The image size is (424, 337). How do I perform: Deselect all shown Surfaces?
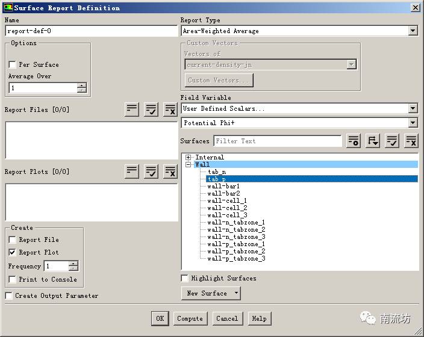(x=411, y=141)
